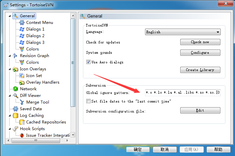Click the tree vertical scrollbar thumb
The image size is (235, 156).
73,63
